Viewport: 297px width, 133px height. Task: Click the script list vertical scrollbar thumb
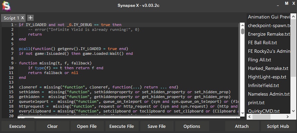(x=293, y=48)
